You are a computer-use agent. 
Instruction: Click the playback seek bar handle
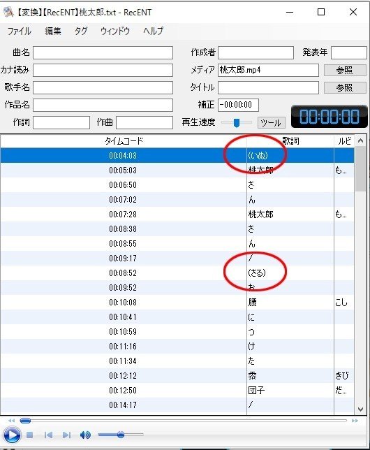pos(25,421)
